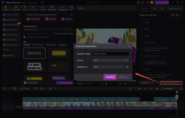Click the Speichern unter filename field
The height and width of the screenshot is (118, 185).
tap(111, 54)
